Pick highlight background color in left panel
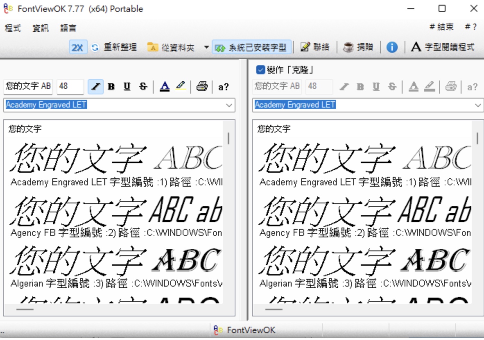Image resolution: width=484 pixels, height=340 pixels. pyautogui.click(x=181, y=86)
